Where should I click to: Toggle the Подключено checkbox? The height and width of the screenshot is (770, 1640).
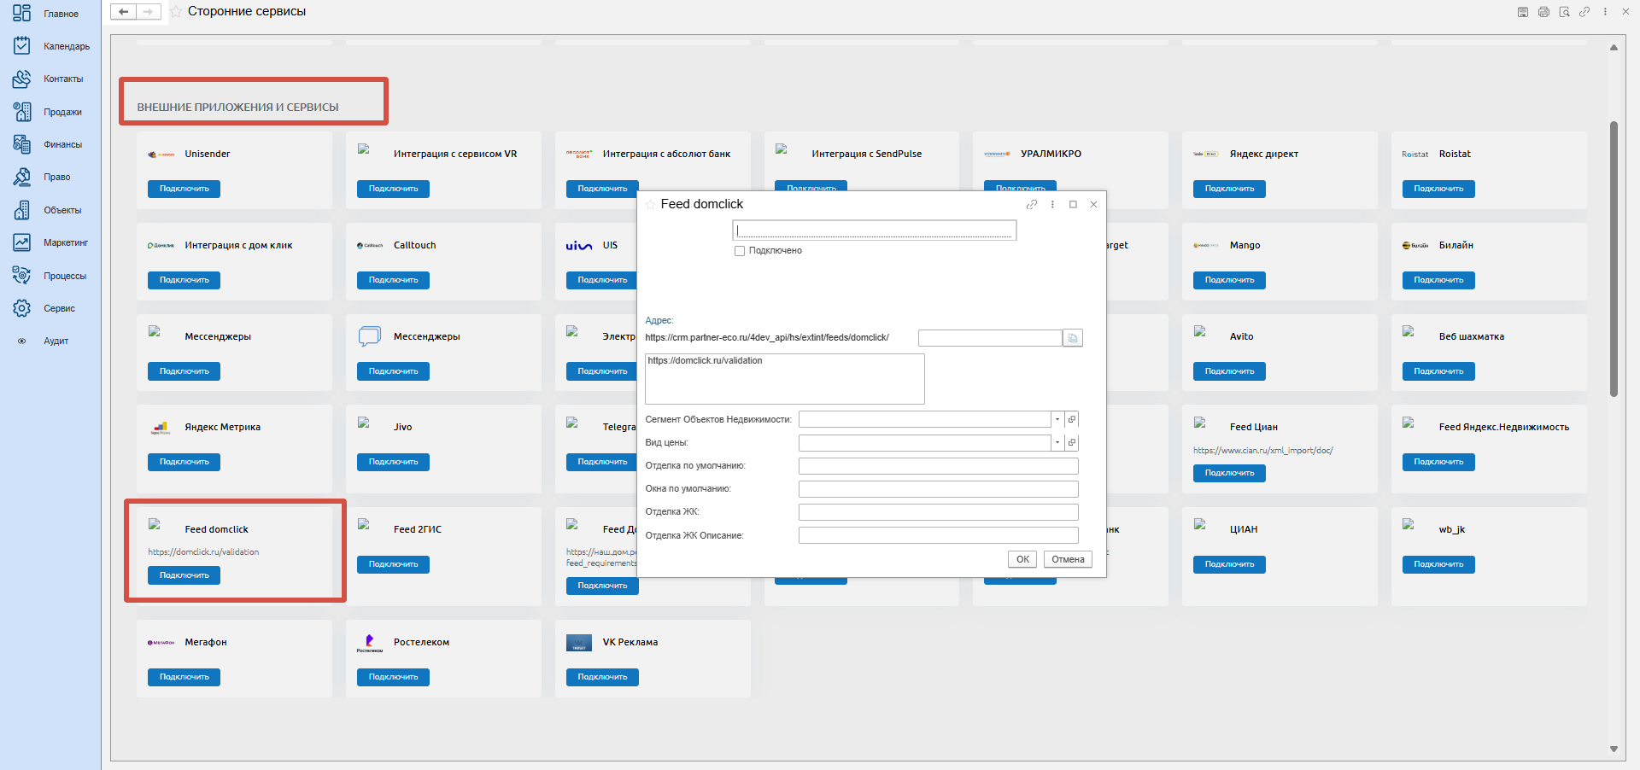click(740, 251)
